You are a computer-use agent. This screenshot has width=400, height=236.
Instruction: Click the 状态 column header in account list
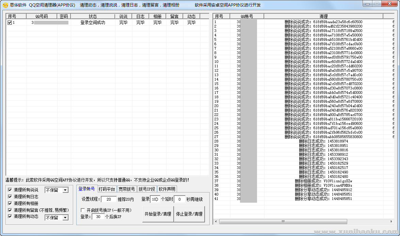click(x=93, y=16)
